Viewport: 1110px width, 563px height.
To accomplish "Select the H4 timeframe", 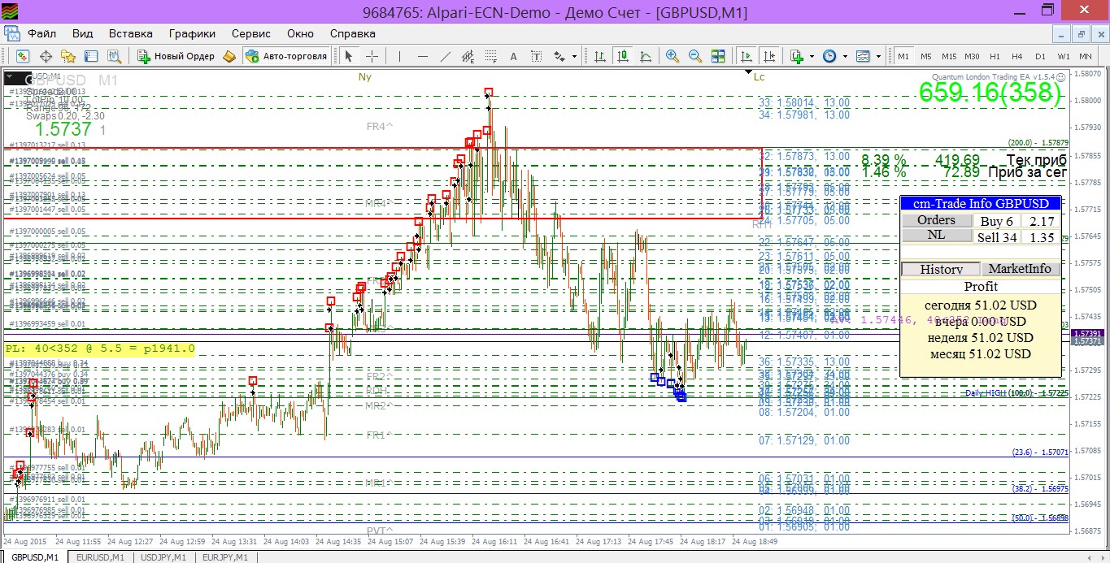I will 1017,56.
